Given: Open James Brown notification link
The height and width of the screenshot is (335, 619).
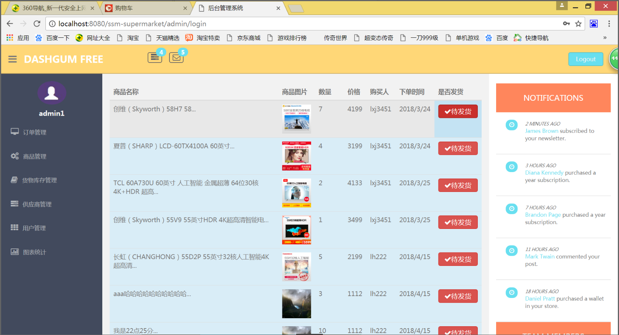Looking at the screenshot, I should pyautogui.click(x=542, y=131).
